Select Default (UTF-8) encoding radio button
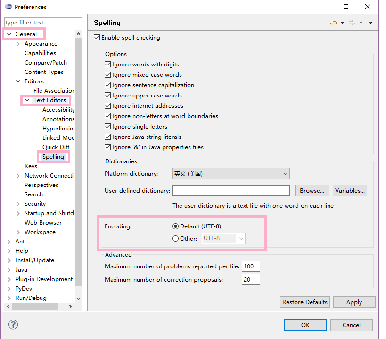Image resolution: width=386 pixels, height=339 pixels. pyautogui.click(x=175, y=226)
